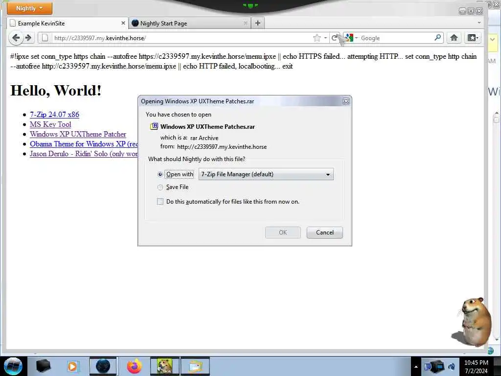Launch the media player taskbar icon
Screen dimensions: 501x376
72,366
